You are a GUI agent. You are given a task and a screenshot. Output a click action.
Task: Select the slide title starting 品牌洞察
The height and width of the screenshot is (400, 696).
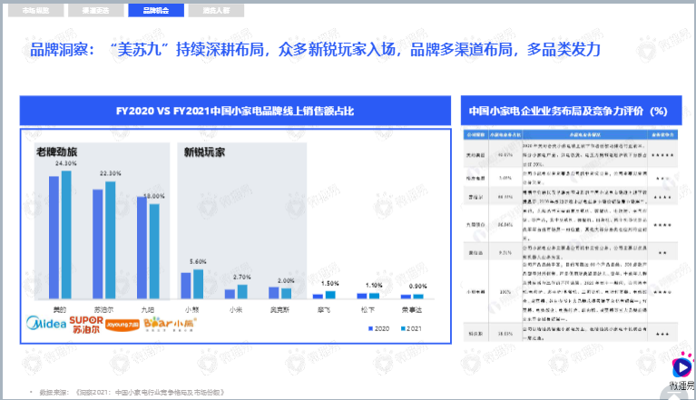pos(315,49)
